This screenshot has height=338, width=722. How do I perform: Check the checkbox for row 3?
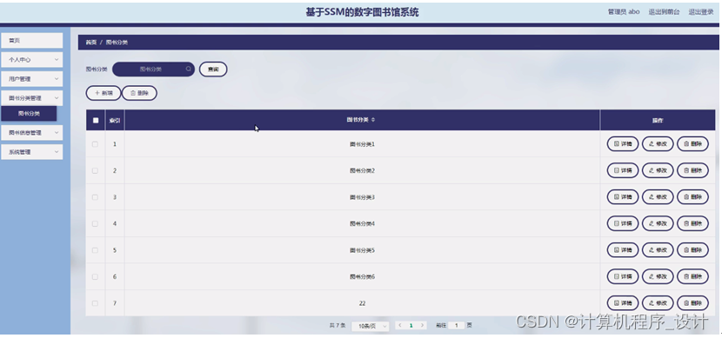tap(95, 197)
